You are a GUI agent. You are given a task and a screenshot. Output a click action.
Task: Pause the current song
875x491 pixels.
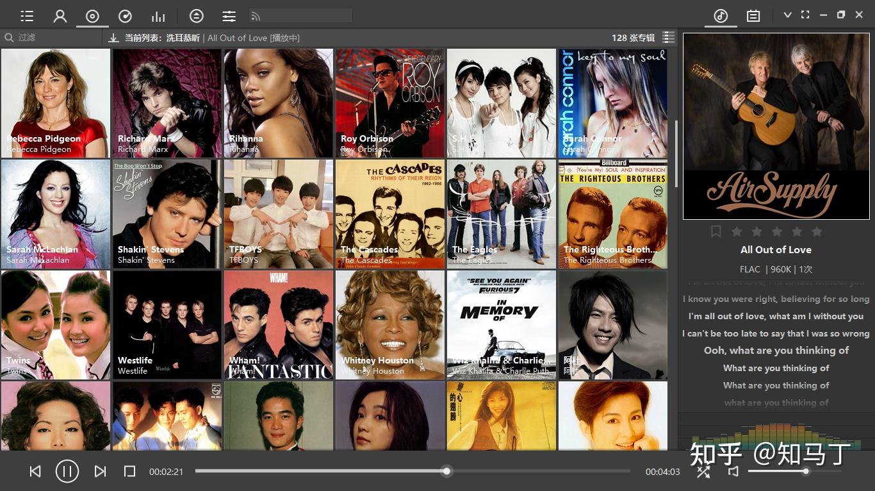[x=67, y=471]
